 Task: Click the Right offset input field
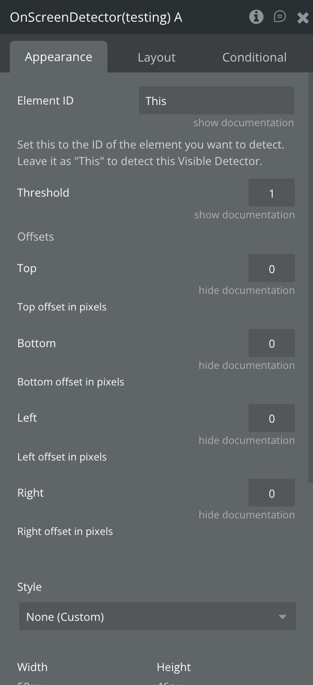(x=271, y=493)
